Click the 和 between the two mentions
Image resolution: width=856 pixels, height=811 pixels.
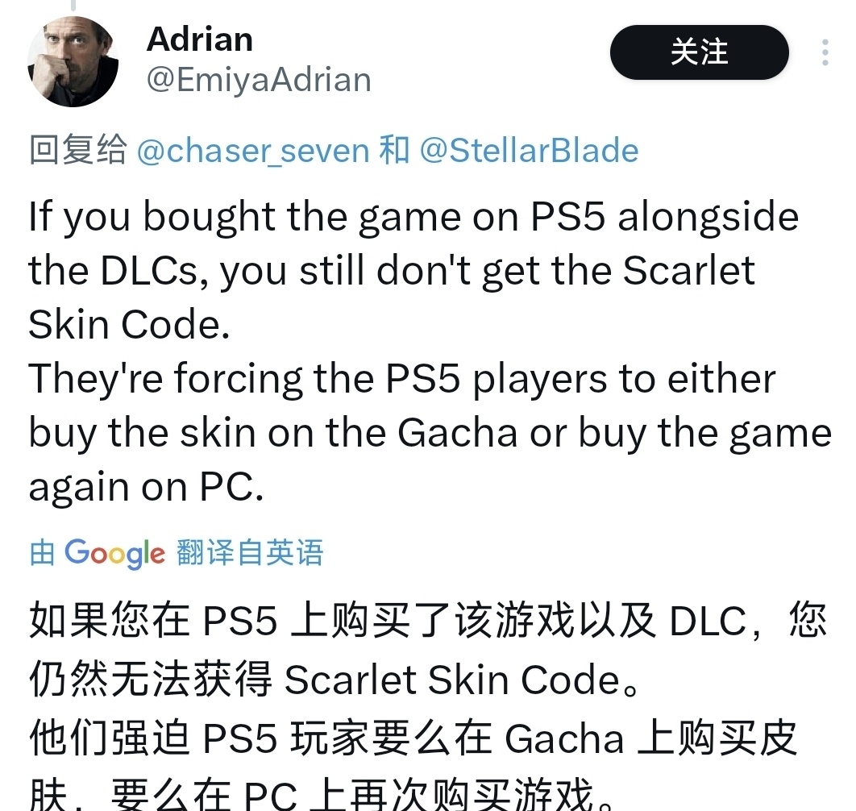point(394,150)
